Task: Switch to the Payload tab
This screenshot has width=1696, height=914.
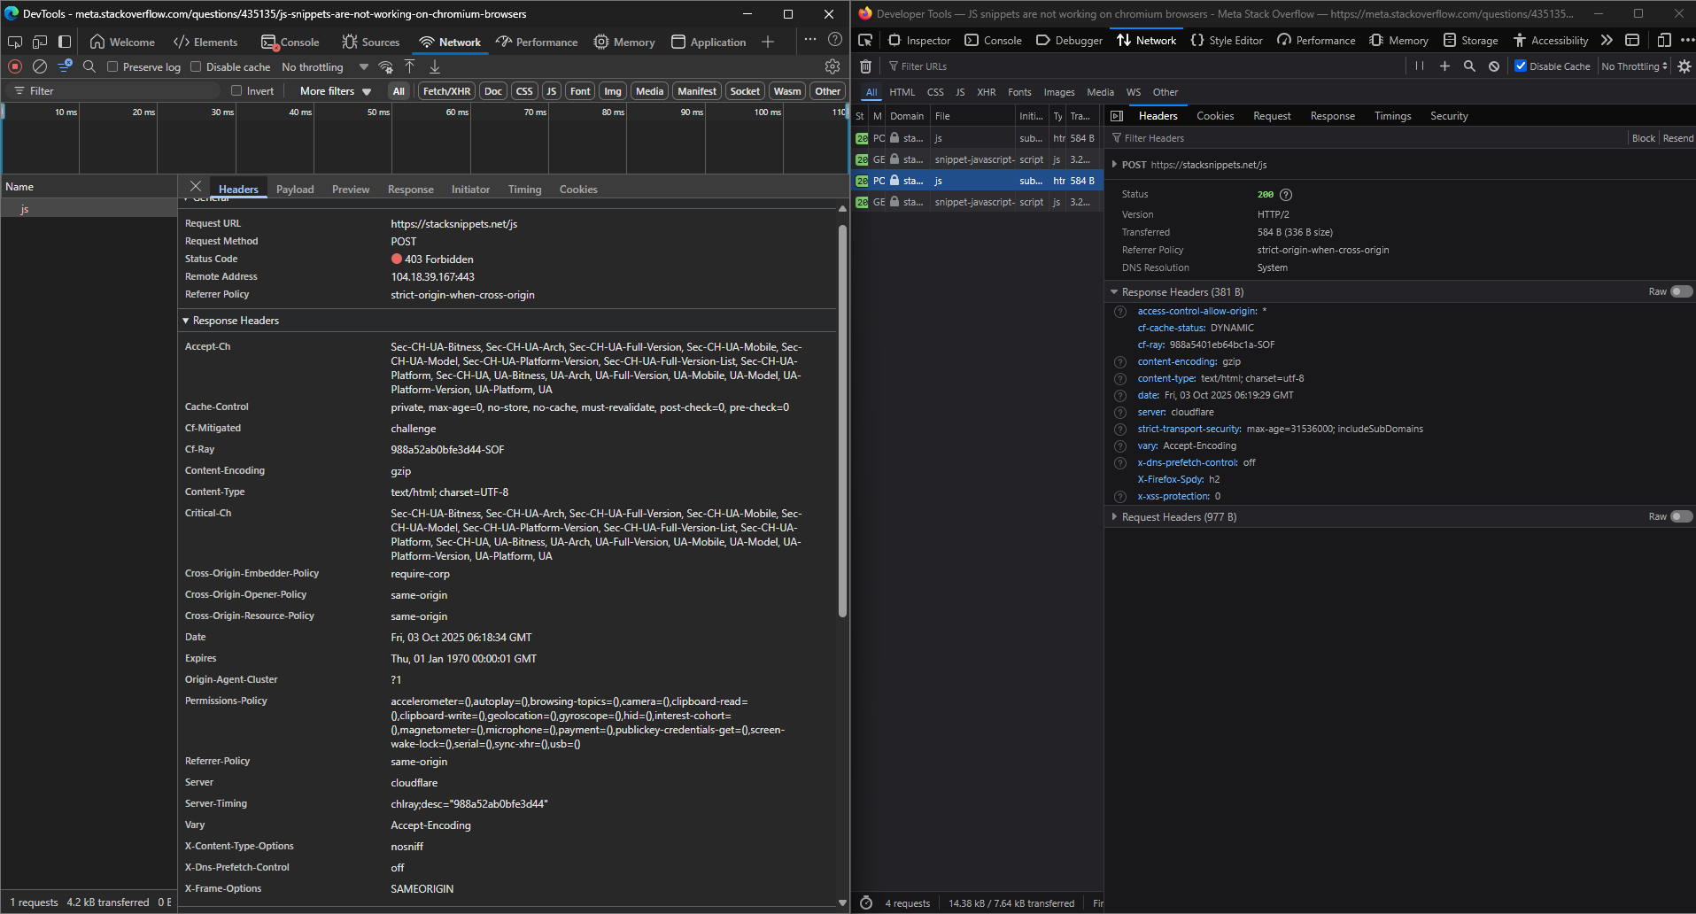Action: (x=295, y=190)
